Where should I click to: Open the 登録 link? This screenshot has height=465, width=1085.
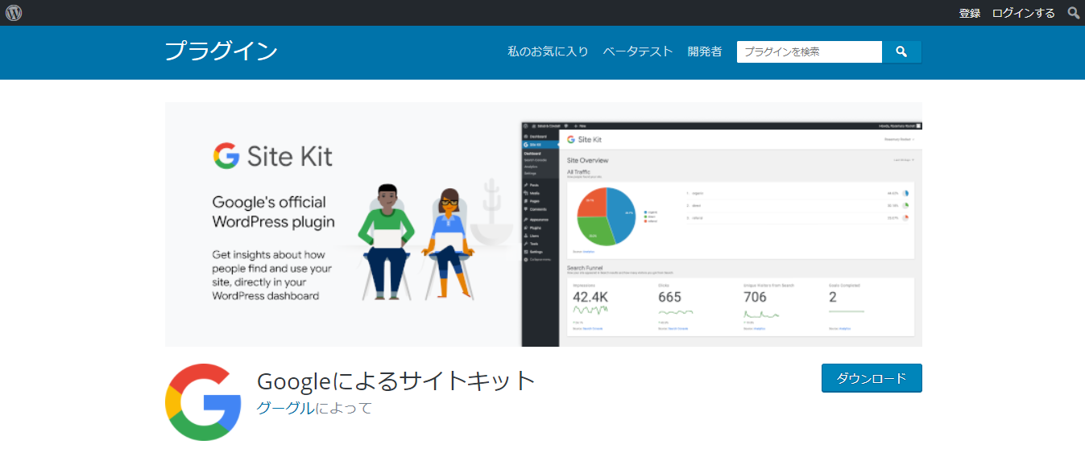point(970,13)
